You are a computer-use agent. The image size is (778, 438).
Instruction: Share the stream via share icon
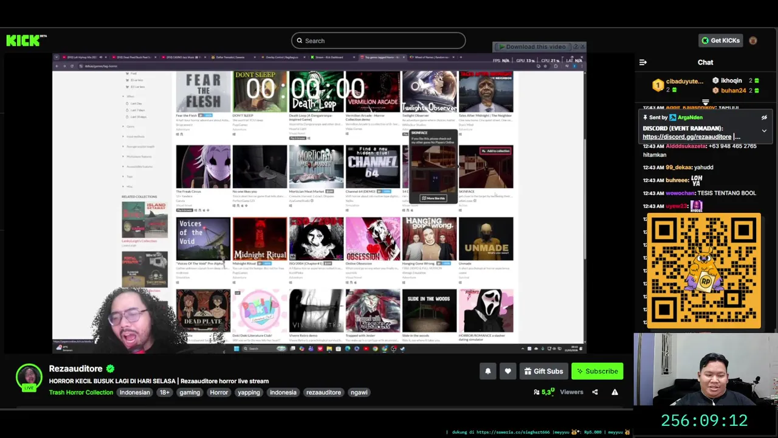pos(595,392)
